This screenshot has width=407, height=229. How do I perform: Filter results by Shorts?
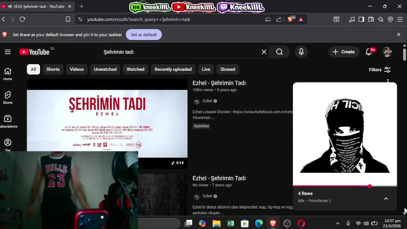[53, 69]
